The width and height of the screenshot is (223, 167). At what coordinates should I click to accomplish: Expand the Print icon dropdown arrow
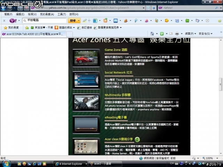click(x=182, y=34)
